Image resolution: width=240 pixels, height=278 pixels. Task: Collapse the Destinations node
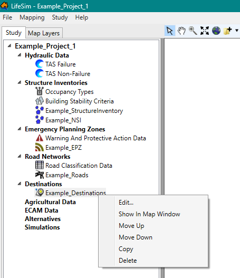click(x=20, y=184)
